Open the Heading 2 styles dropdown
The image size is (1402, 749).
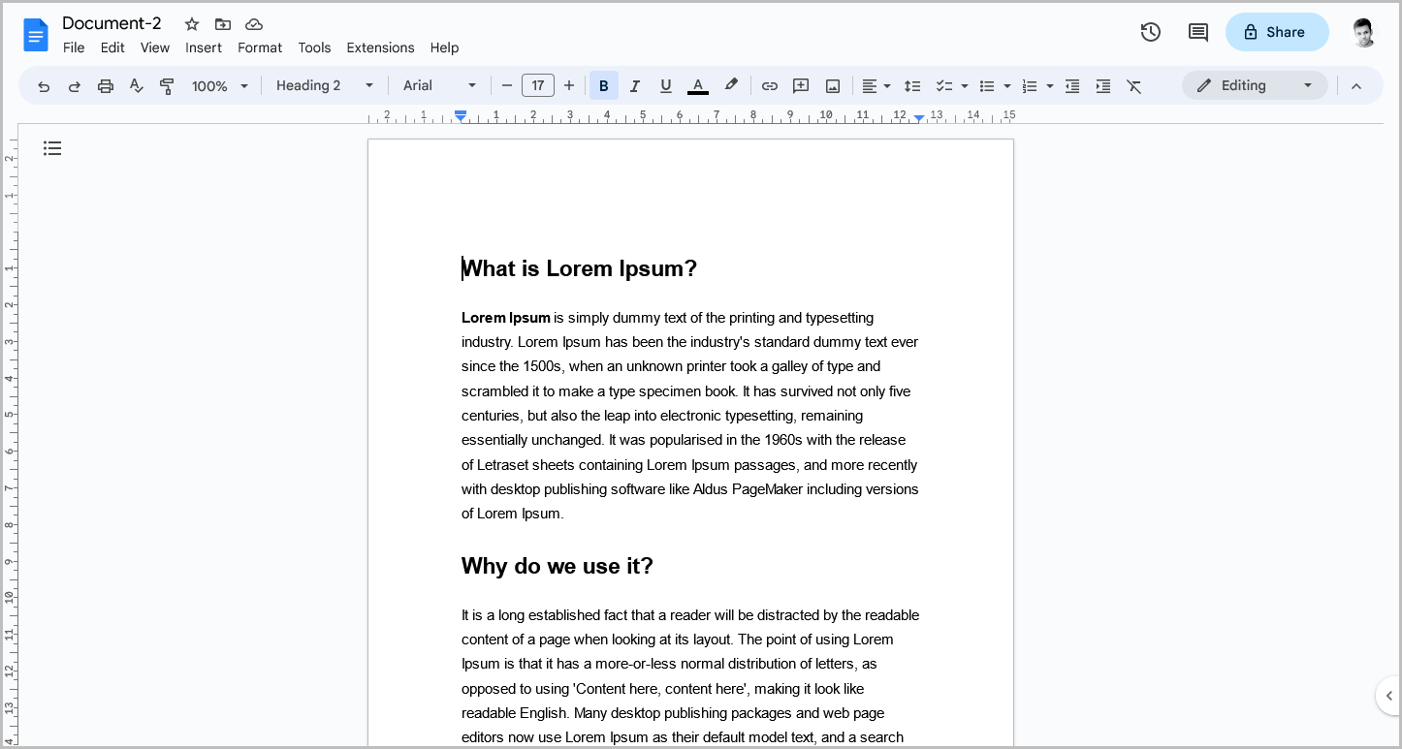[325, 85]
